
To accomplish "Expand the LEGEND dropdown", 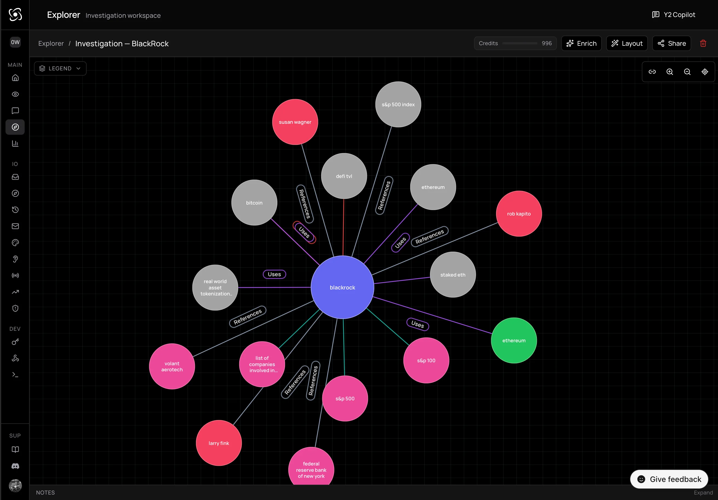I will pos(60,68).
